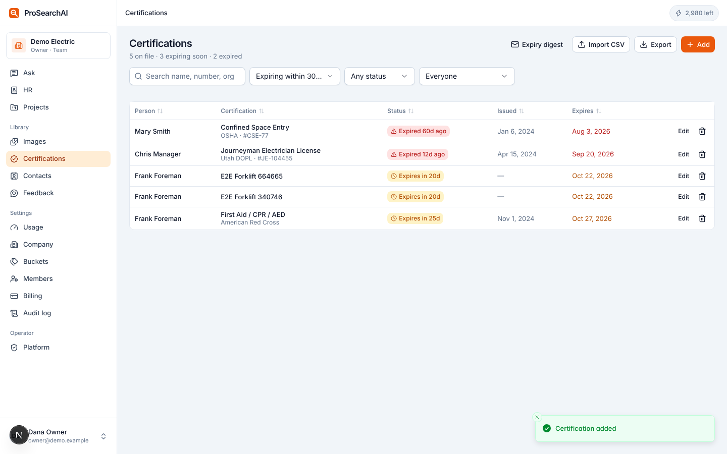Click the Expiry digest button
The width and height of the screenshot is (727, 454).
coord(537,44)
